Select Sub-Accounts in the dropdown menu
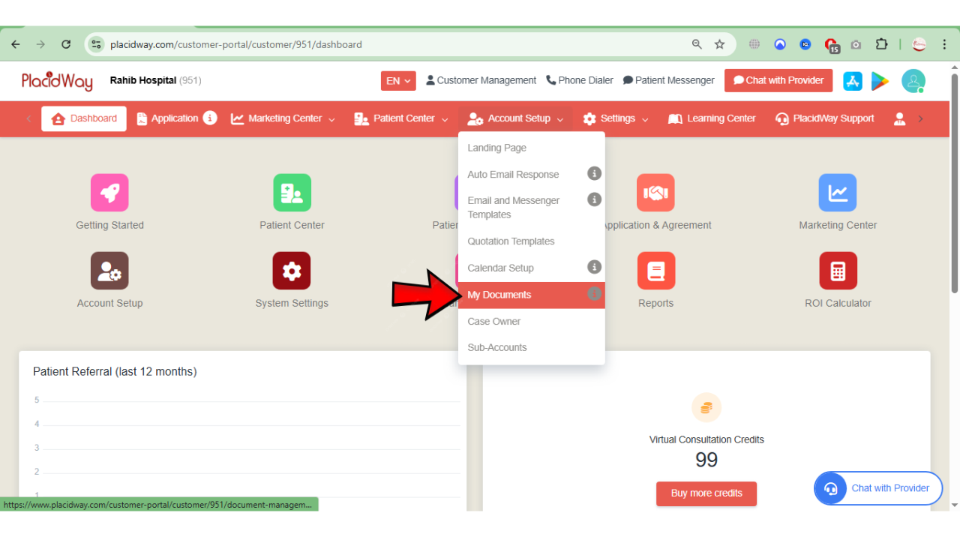960x540 pixels. [497, 348]
